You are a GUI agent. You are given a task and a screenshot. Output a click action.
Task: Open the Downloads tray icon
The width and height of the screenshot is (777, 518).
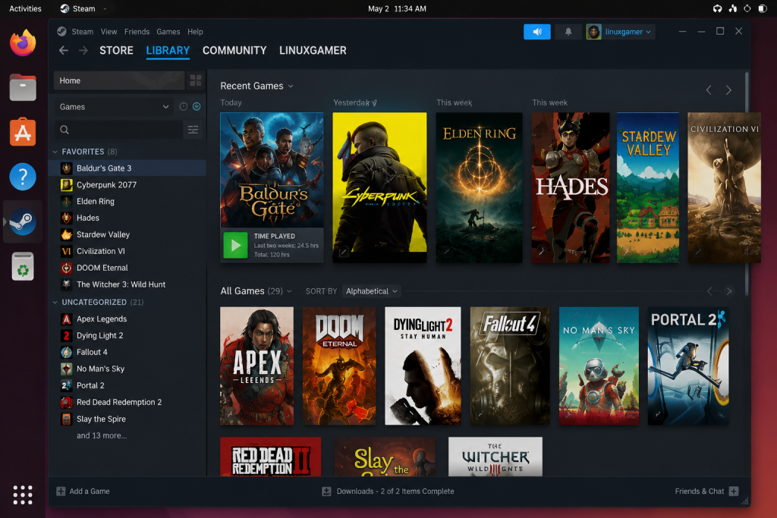[x=326, y=491]
